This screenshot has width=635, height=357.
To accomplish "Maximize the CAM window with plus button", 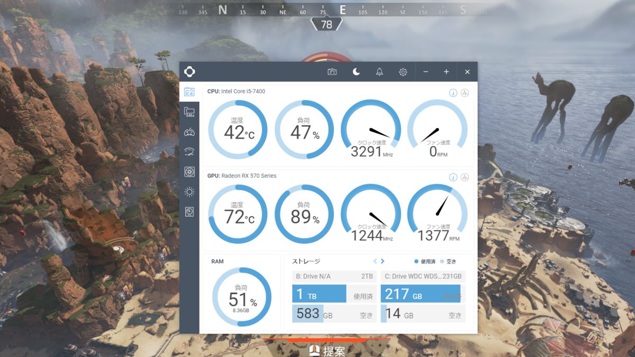I will (446, 72).
